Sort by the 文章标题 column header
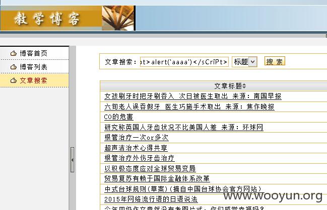The width and height of the screenshot is (327, 210). (230, 86)
